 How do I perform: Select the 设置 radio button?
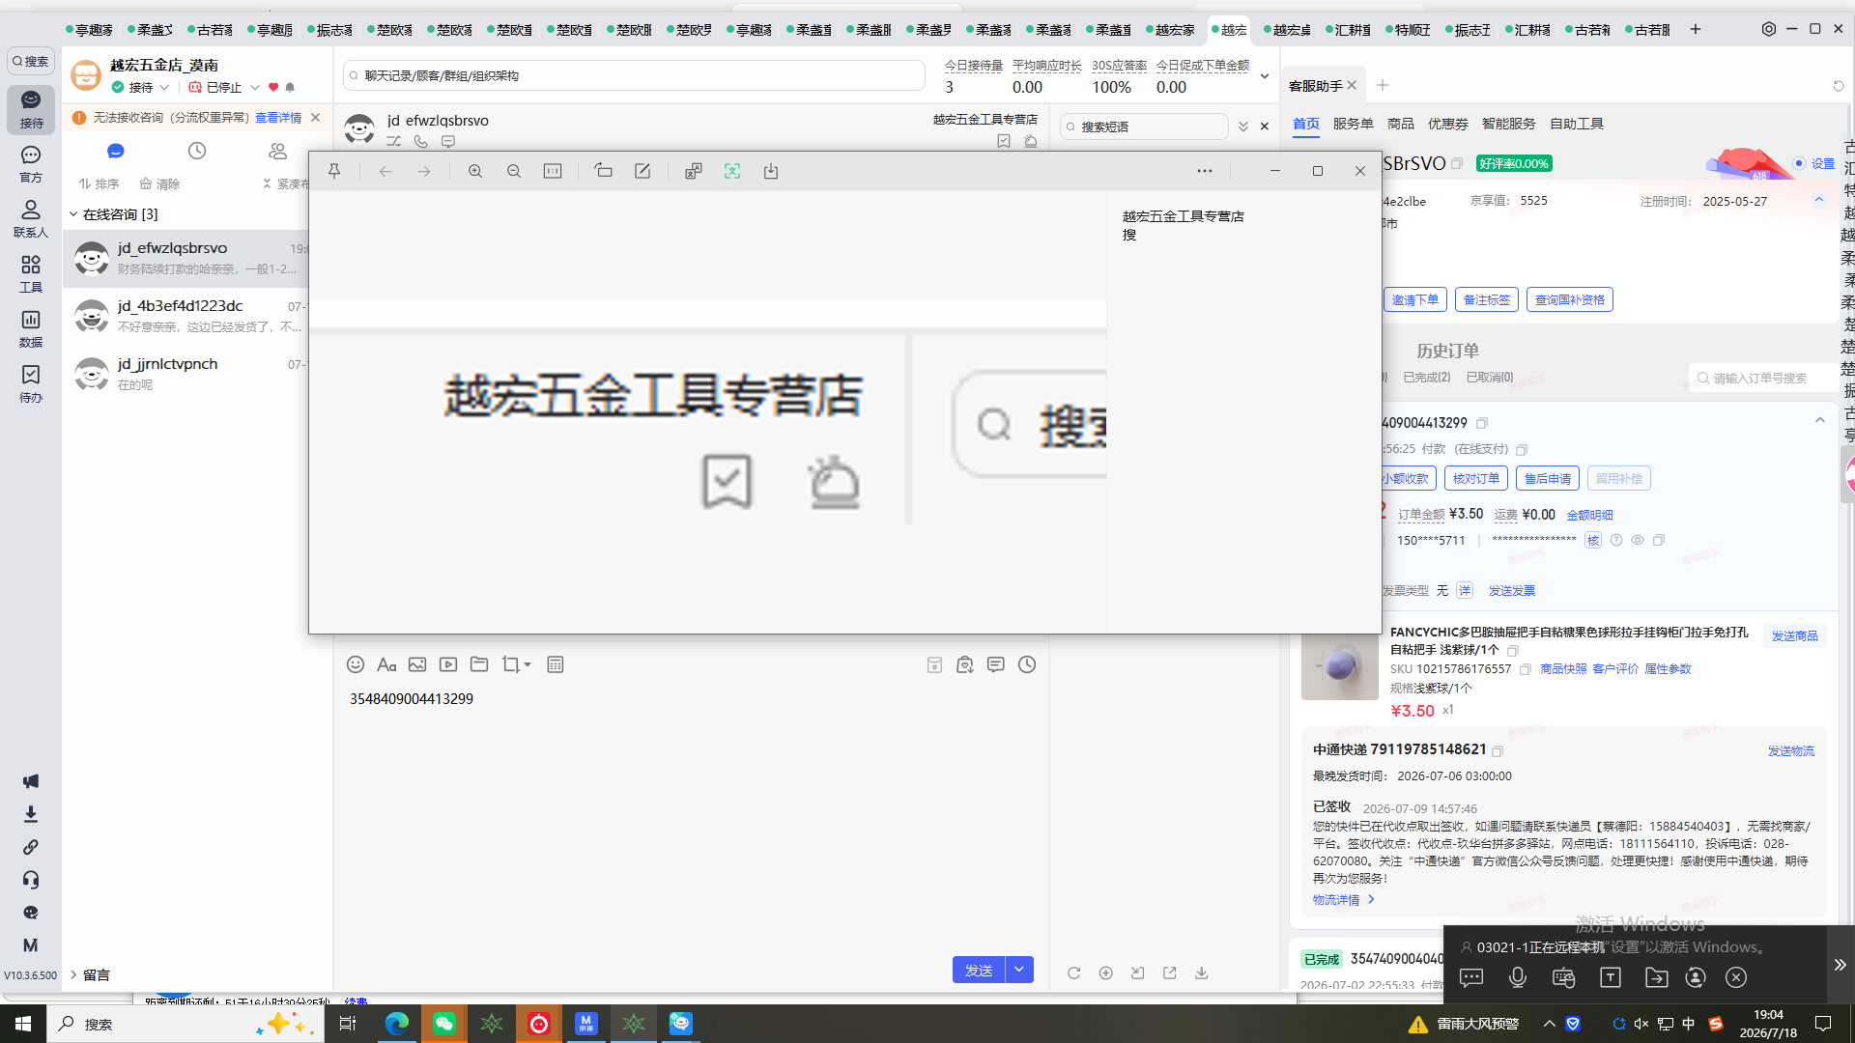coord(1799,164)
